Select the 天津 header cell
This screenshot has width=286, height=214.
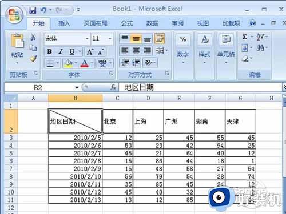point(240,121)
